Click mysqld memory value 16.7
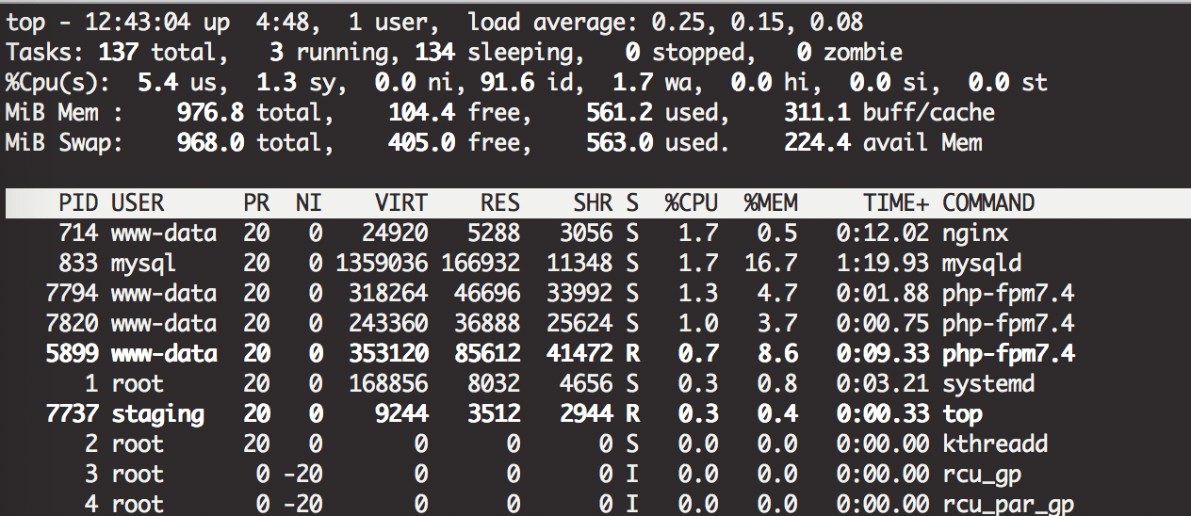The image size is (1191, 516). click(771, 263)
